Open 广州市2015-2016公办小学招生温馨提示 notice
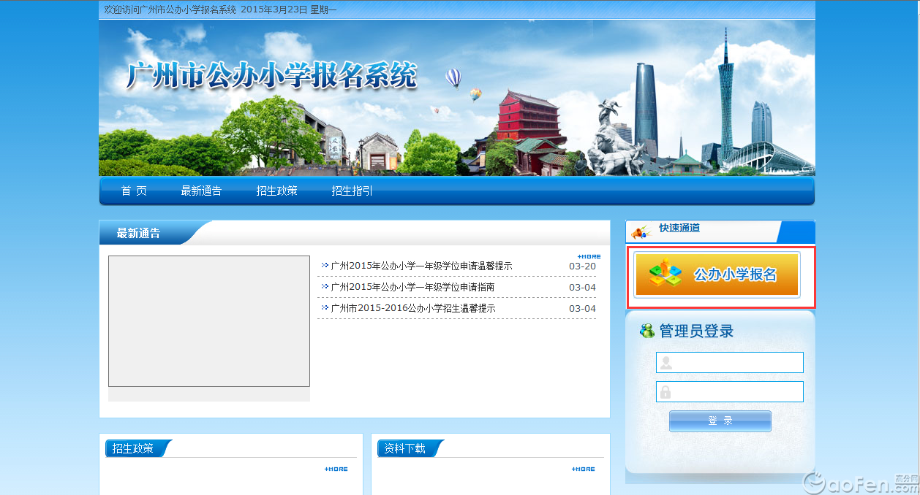Screen dimensions: 920x495 coord(413,309)
